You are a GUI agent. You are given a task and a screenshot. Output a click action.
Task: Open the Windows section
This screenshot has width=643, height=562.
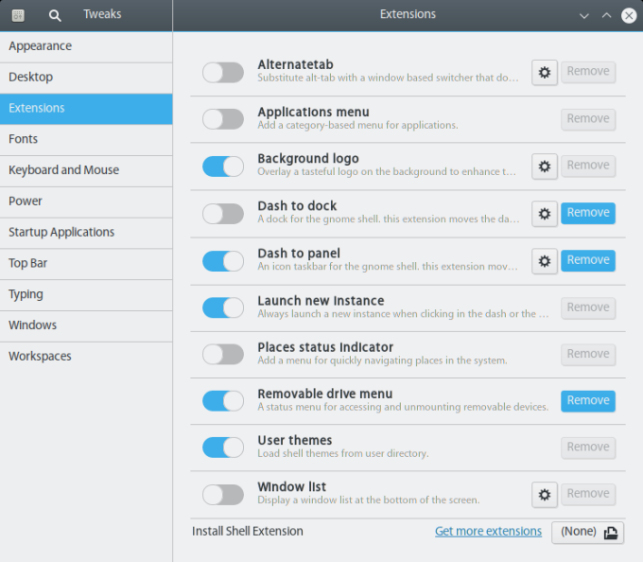(86, 326)
